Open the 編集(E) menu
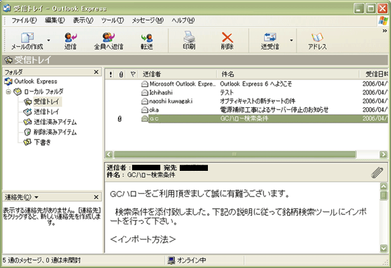Screen dimensions: 391x268 55,20
